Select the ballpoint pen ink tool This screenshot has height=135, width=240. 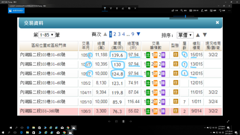(x=105, y=8)
